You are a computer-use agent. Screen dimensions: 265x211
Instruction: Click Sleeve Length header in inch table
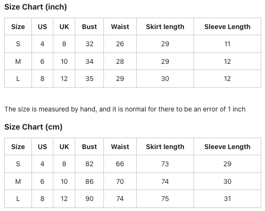[x=227, y=27]
